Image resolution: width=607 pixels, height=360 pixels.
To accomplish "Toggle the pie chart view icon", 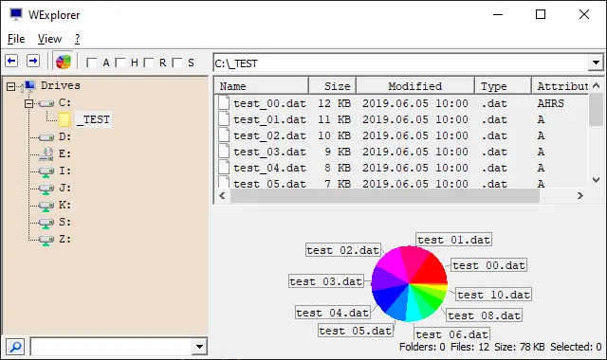I will (64, 62).
